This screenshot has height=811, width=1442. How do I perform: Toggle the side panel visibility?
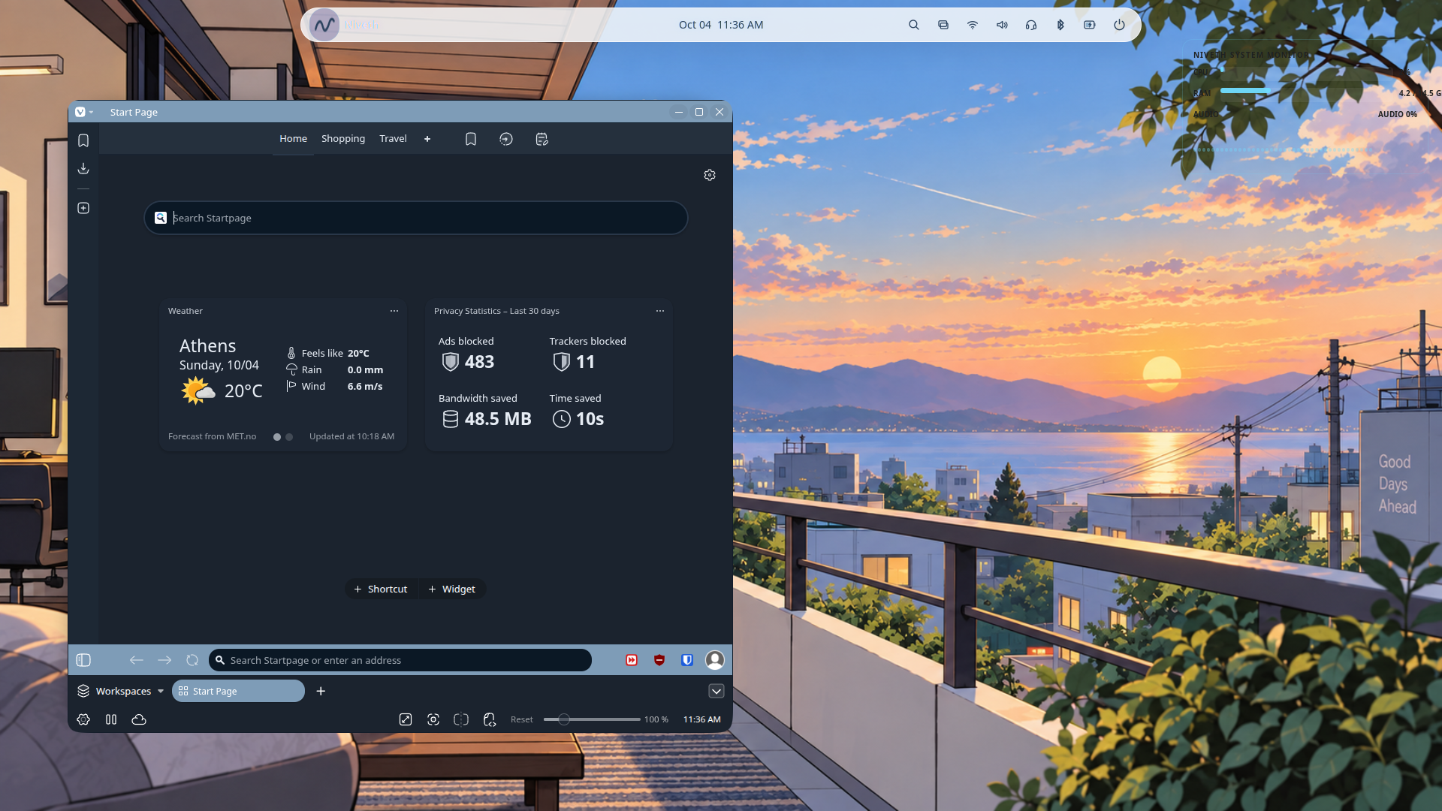pos(83,660)
